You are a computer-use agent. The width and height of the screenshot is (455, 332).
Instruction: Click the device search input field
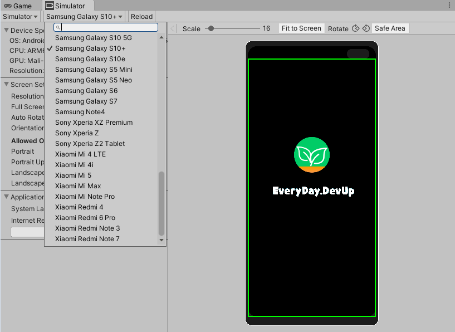tap(106, 27)
